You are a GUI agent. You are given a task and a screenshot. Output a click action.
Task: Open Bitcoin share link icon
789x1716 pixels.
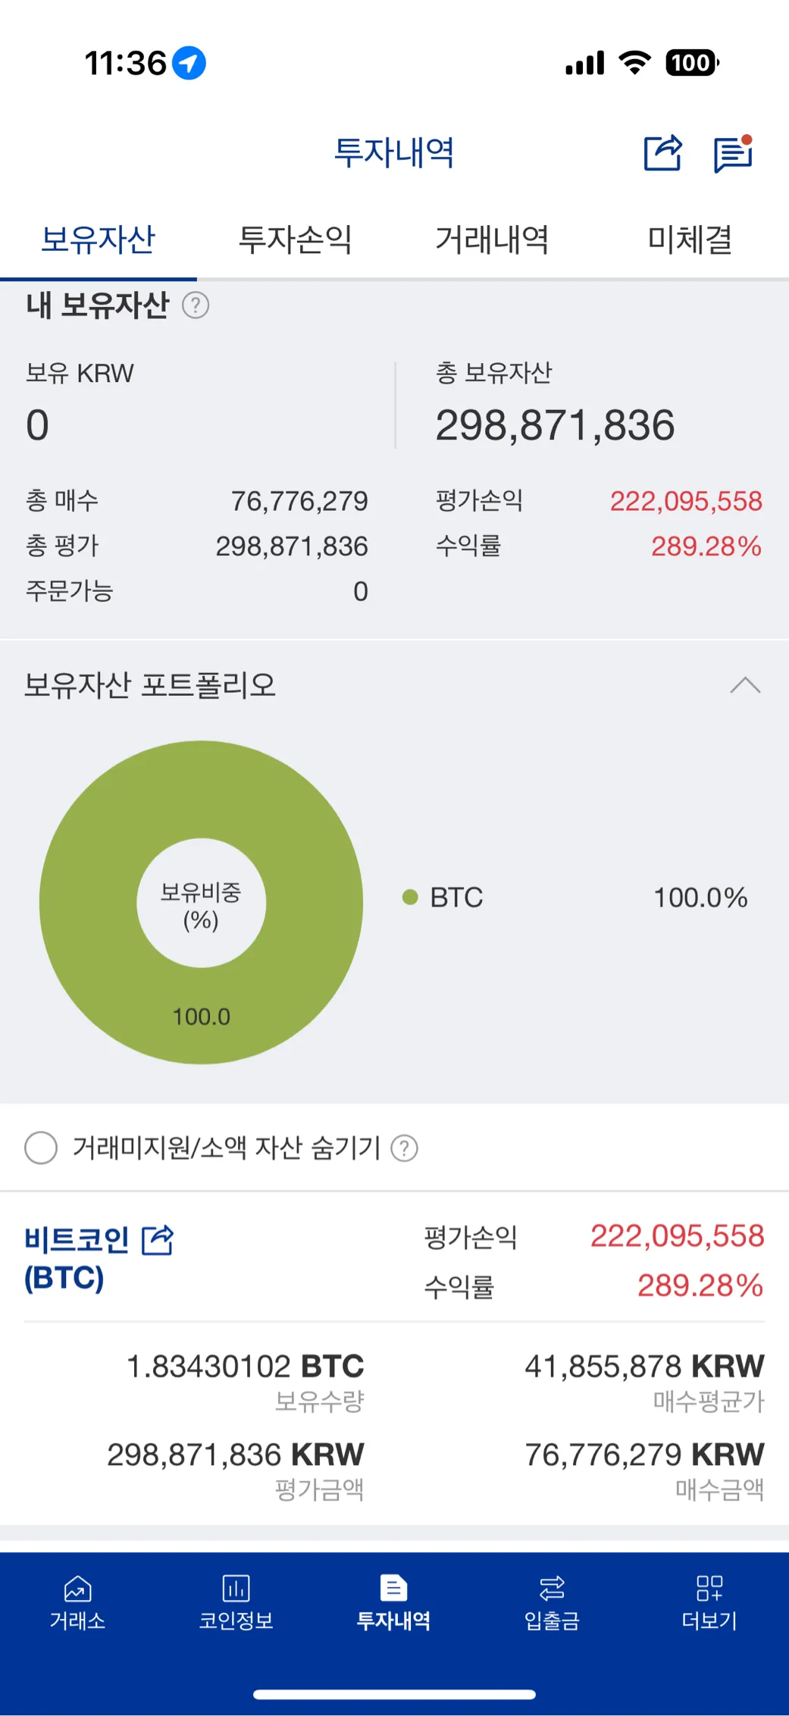[x=158, y=1241]
